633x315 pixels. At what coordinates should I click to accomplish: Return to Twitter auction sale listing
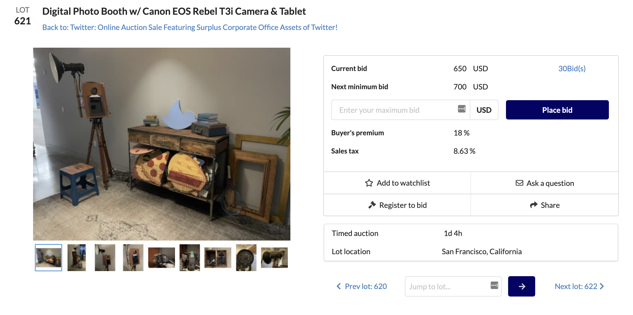coord(190,27)
